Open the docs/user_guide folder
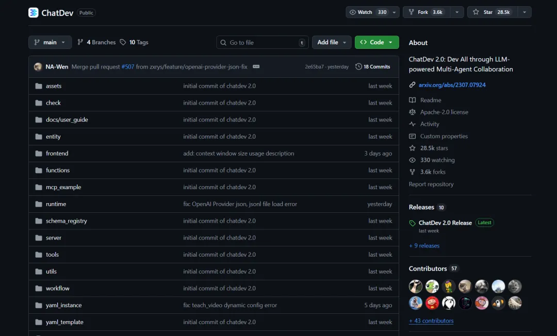The width and height of the screenshot is (557, 336). [x=67, y=120]
